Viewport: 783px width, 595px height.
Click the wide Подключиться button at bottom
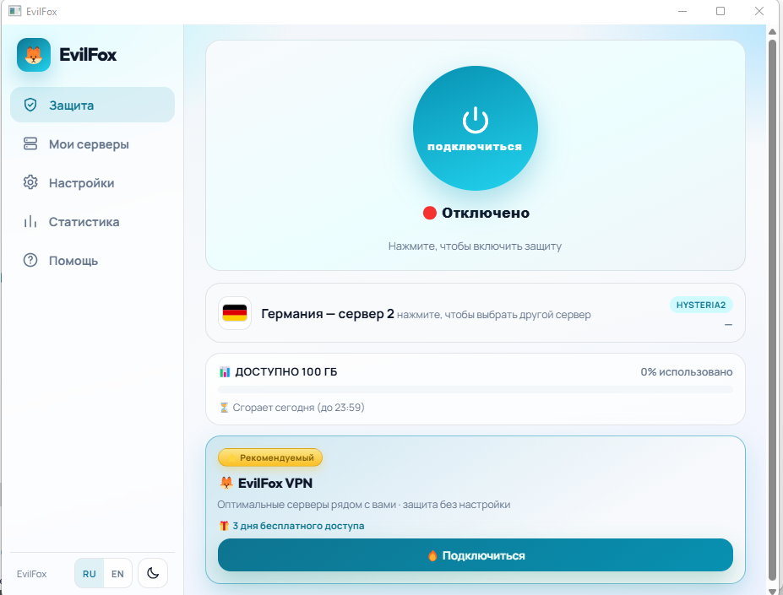(x=476, y=555)
